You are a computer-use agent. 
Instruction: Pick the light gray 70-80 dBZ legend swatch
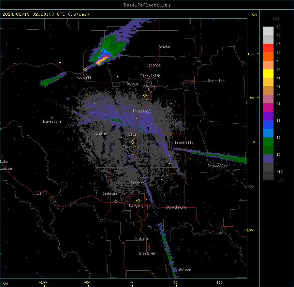[268, 31]
